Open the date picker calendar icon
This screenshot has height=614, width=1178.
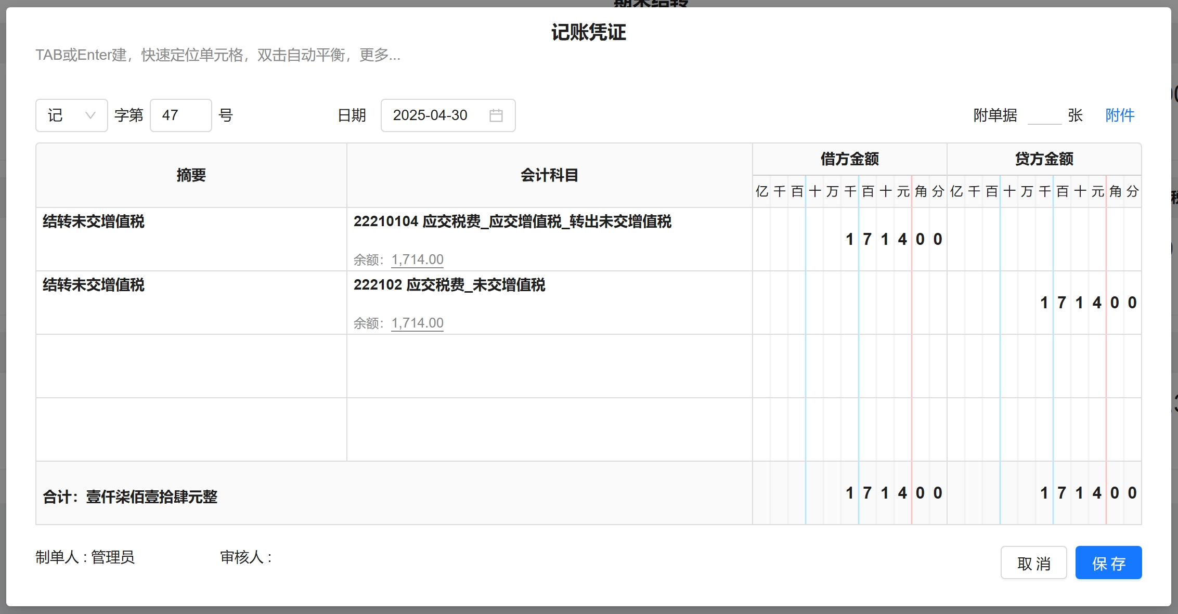[496, 115]
